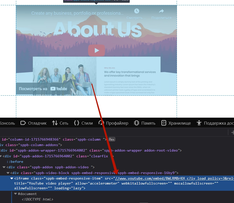Image resolution: width=234 pixels, height=203 pixels.
Task: Click the accessibility figure icon
Action: (199, 123)
